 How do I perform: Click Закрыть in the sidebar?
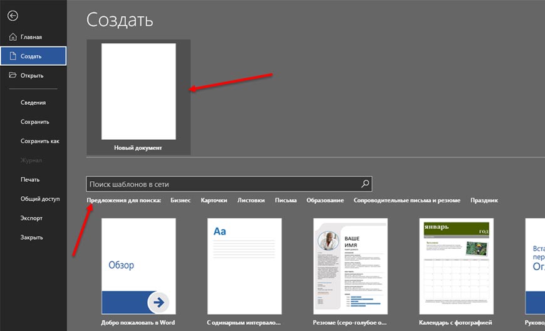coord(32,238)
